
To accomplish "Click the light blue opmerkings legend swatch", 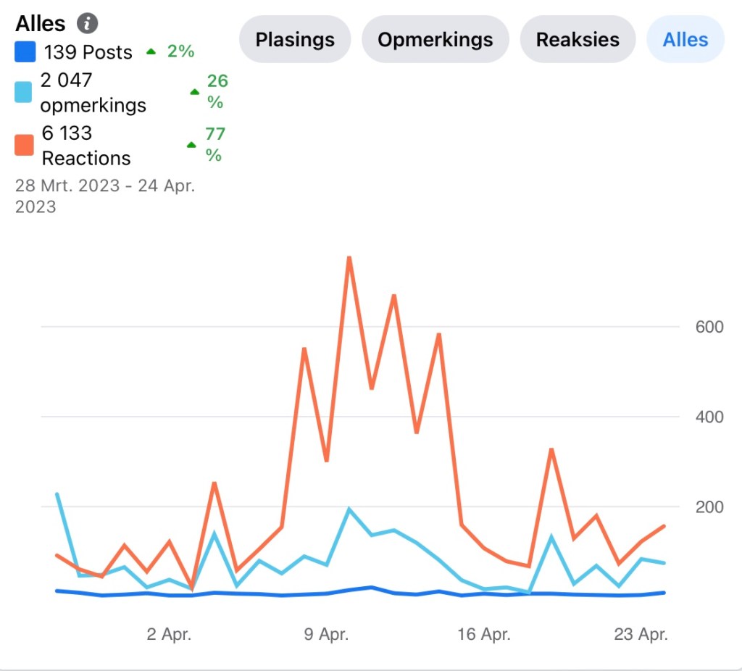I will click(24, 92).
